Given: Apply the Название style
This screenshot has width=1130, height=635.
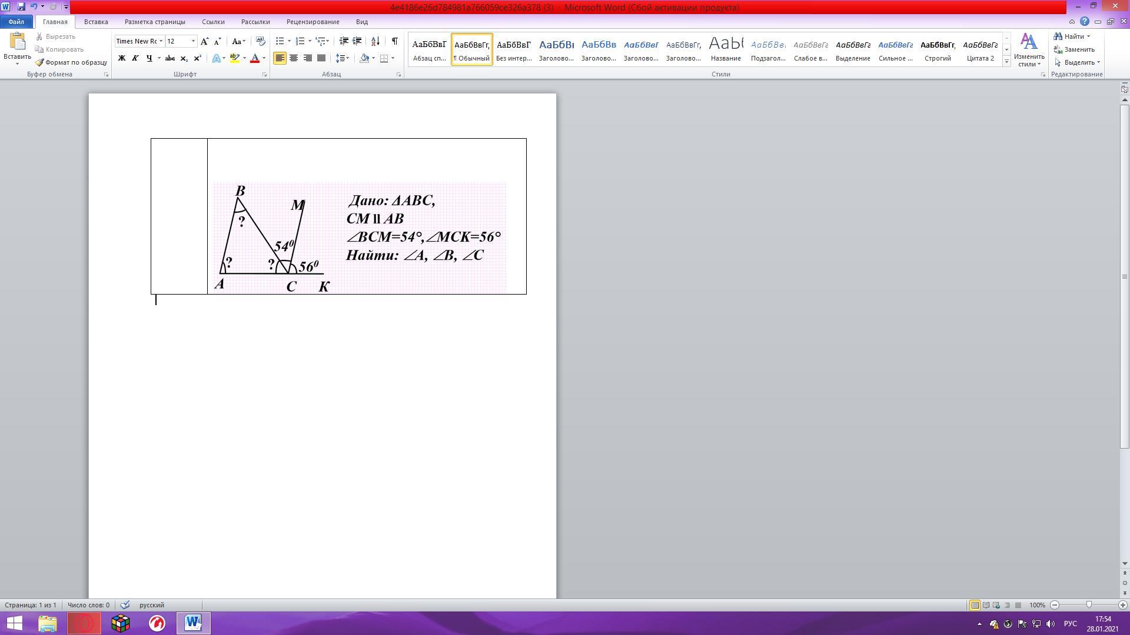Looking at the screenshot, I should (726, 49).
